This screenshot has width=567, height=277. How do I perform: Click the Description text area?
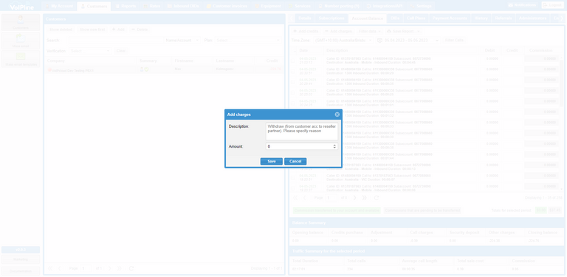(x=302, y=132)
